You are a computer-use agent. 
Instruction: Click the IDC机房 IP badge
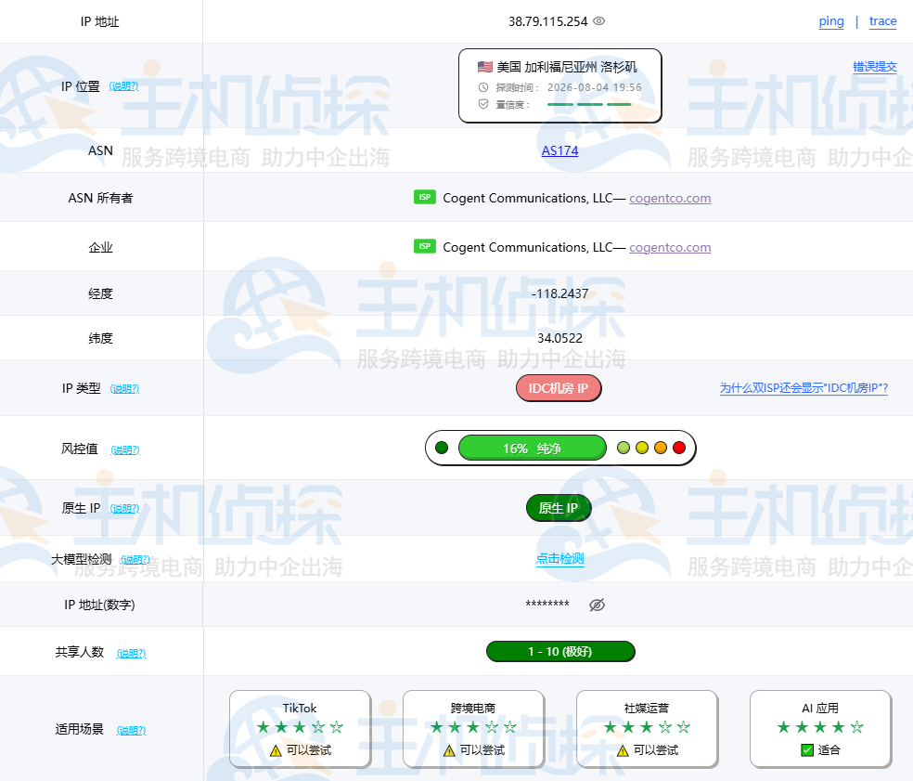click(x=559, y=388)
